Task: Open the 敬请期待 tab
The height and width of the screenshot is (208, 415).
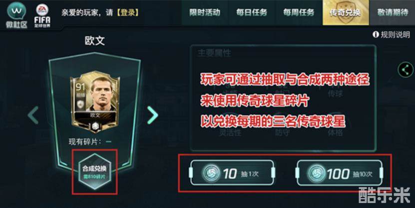Action: point(393,12)
